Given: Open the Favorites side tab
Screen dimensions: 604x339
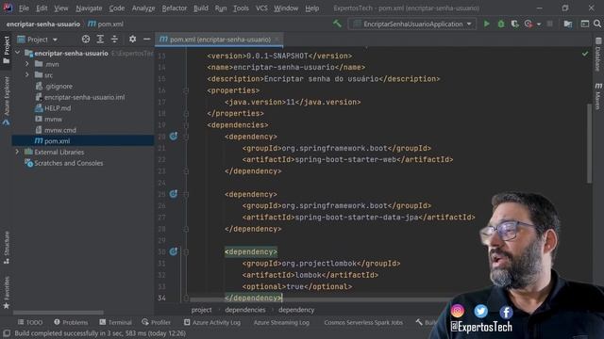Looking at the screenshot, I should tap(7, 292).
